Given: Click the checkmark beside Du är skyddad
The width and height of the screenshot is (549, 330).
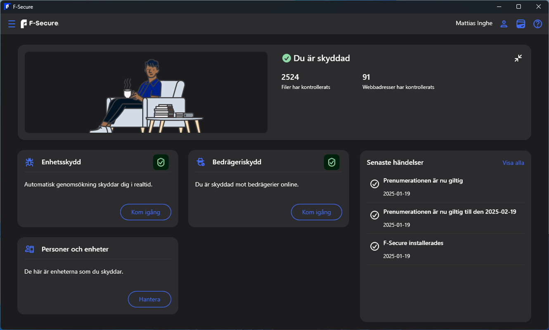Looking at the screenshot, I should point(287,58).
